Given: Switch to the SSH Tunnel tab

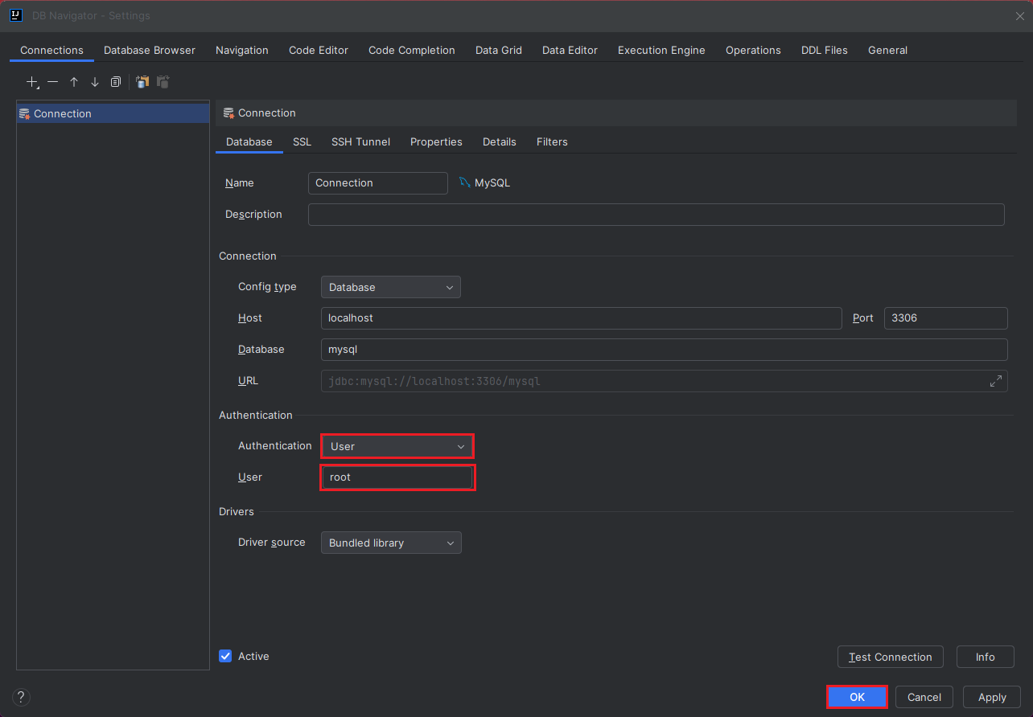Looking at the screenshot, I should coord(360,141).
